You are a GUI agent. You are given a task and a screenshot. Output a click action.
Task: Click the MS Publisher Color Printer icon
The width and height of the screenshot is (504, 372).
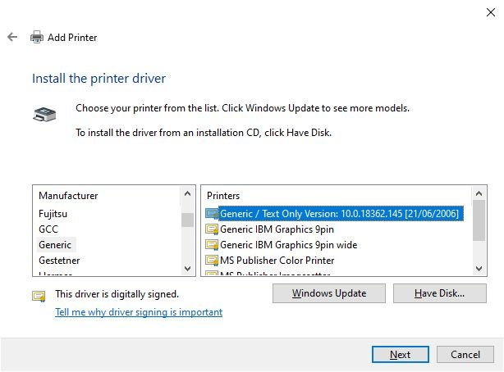(x=212, y=261)
